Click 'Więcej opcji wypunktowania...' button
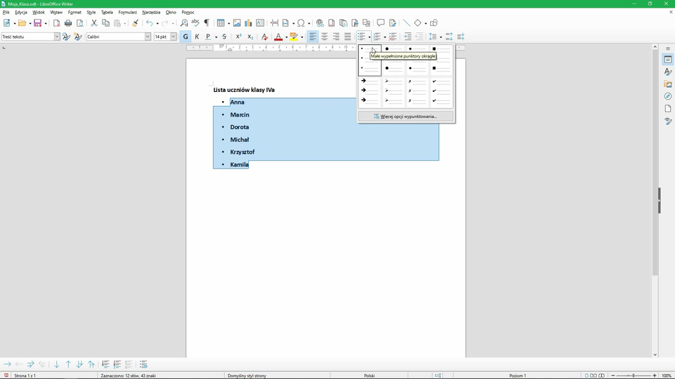This screenshot has width=675, height=379. click(405, 117)
